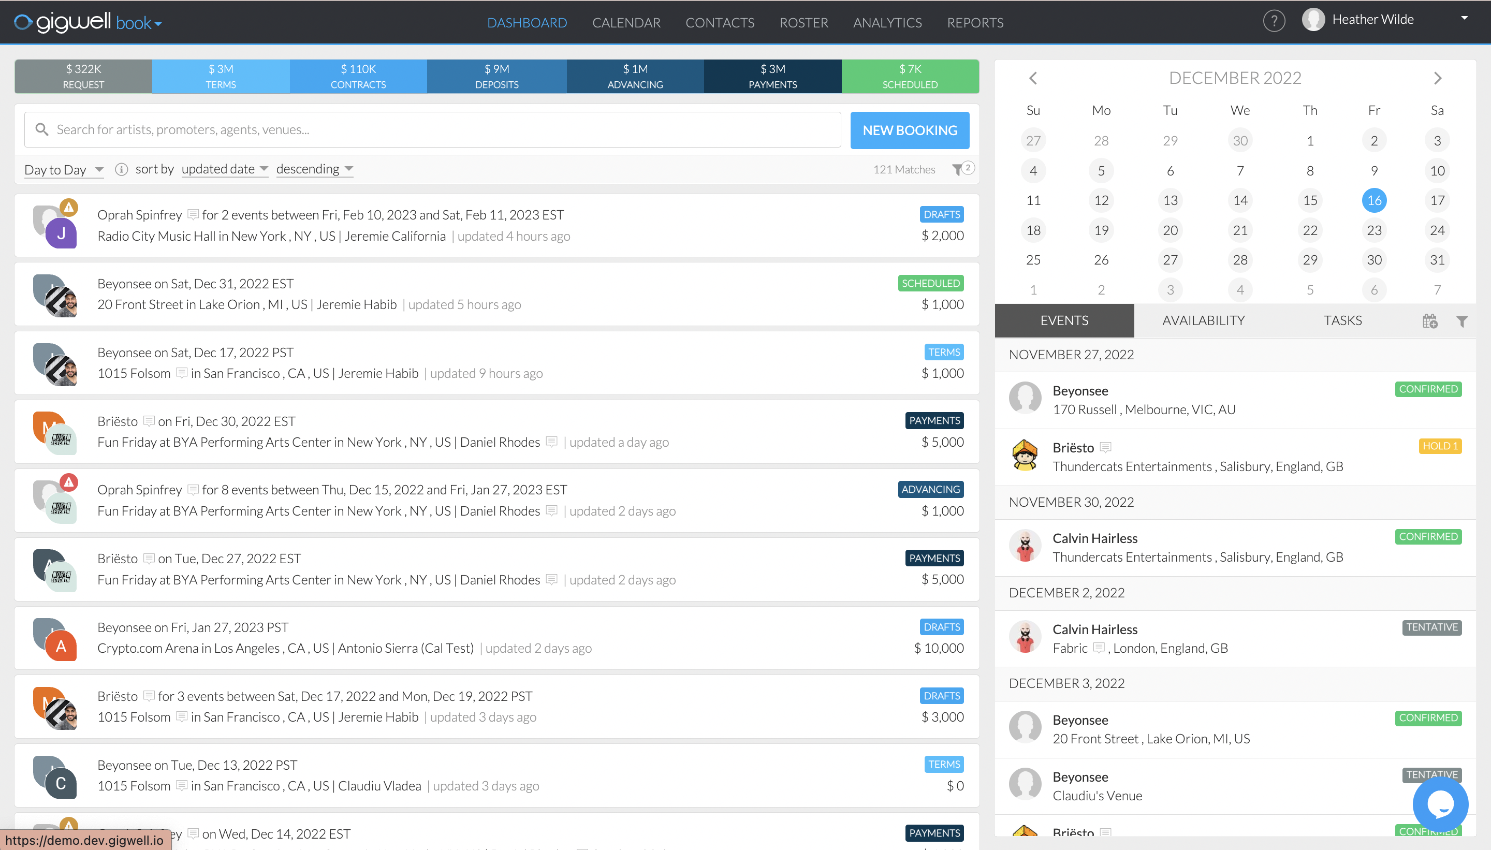Screen dimensions: 1491x850
Task: Advance the calendar to January with the right arrow
Action: [1439, 78]
